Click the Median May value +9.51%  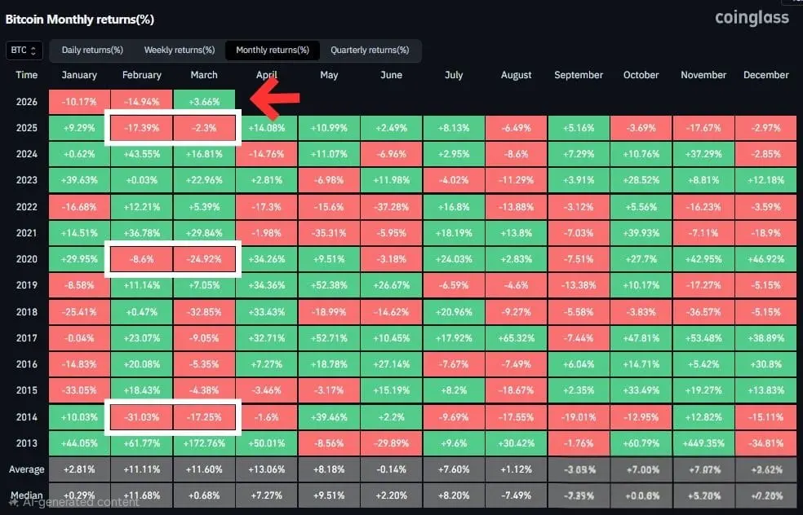click(329, 495)
